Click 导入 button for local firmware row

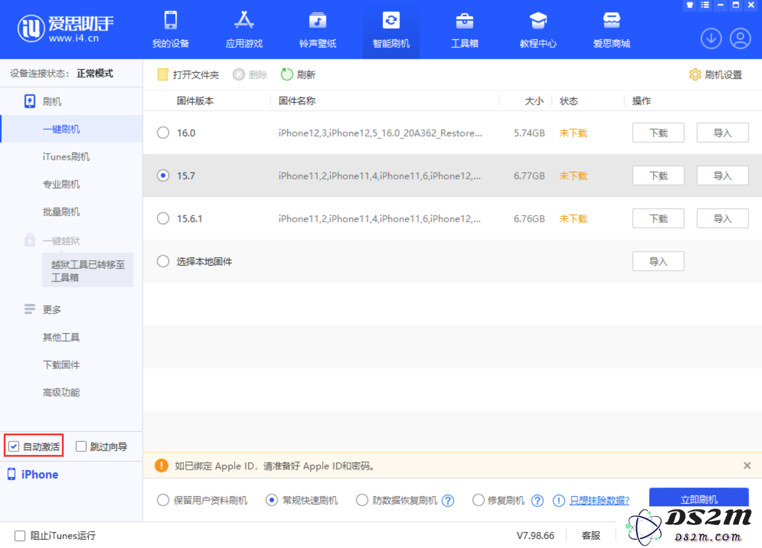click(658, 261)
